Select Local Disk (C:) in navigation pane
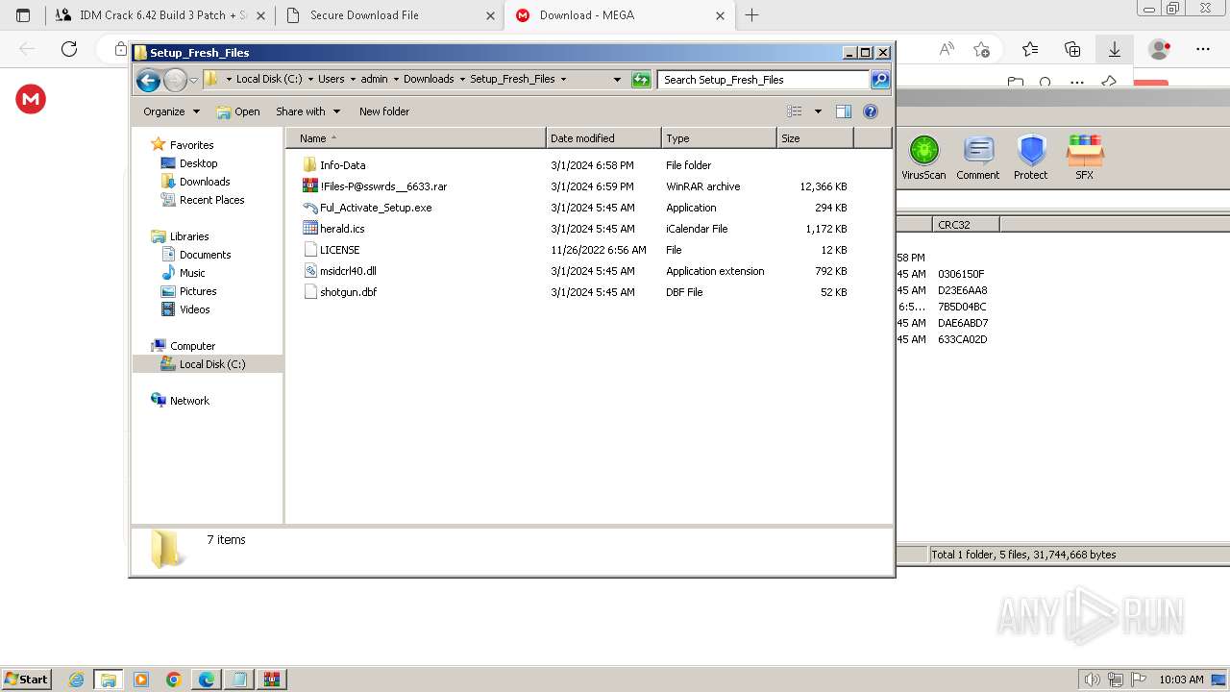 pos(211,364)
